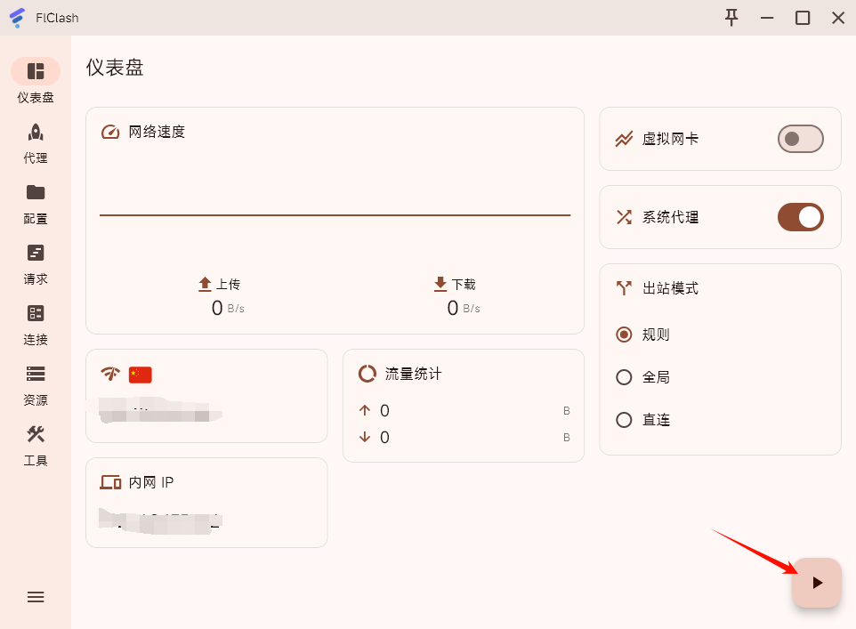This screenshot has width=856, height=629.
Task: Click the China flag network detection card
Action: coord(206,396)
